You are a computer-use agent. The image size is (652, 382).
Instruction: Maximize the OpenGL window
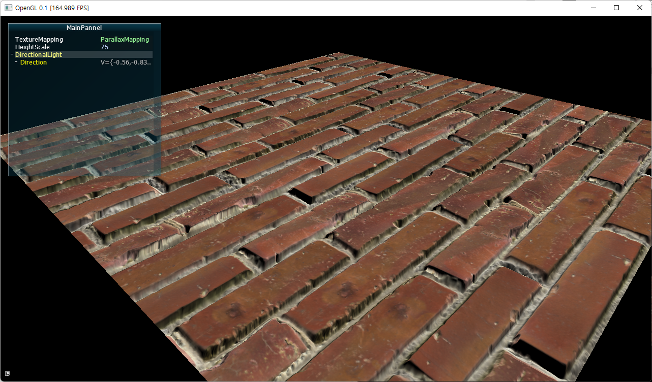point(616,8)
